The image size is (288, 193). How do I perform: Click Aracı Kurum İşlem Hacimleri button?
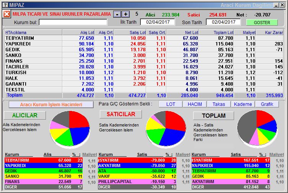tap(51, 105)
